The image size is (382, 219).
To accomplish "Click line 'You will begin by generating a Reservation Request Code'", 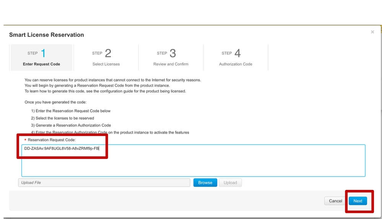I will pyautogui.click(x=97, y=86).
